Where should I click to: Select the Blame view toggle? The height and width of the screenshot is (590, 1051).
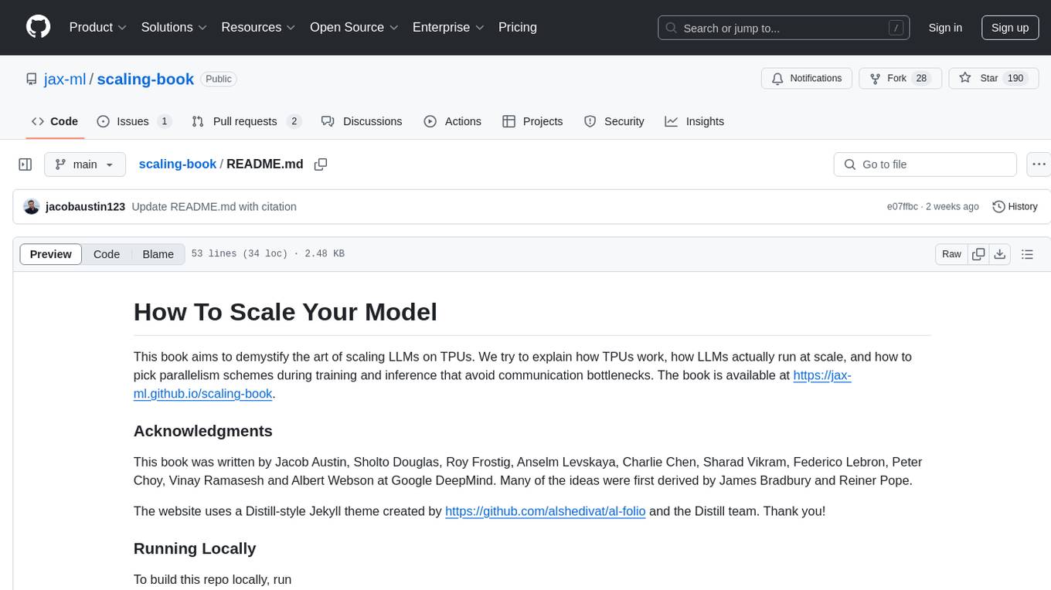click(158, 254)
